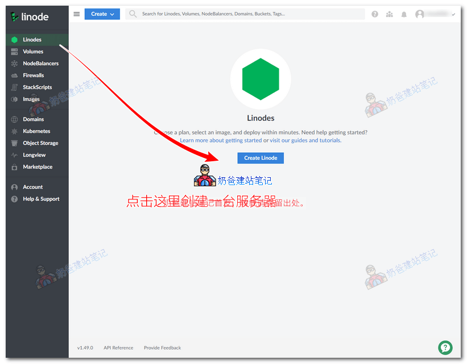Click the Domains globe icon
The height and width of the screenshot is (364, 467).
point(14,119)
